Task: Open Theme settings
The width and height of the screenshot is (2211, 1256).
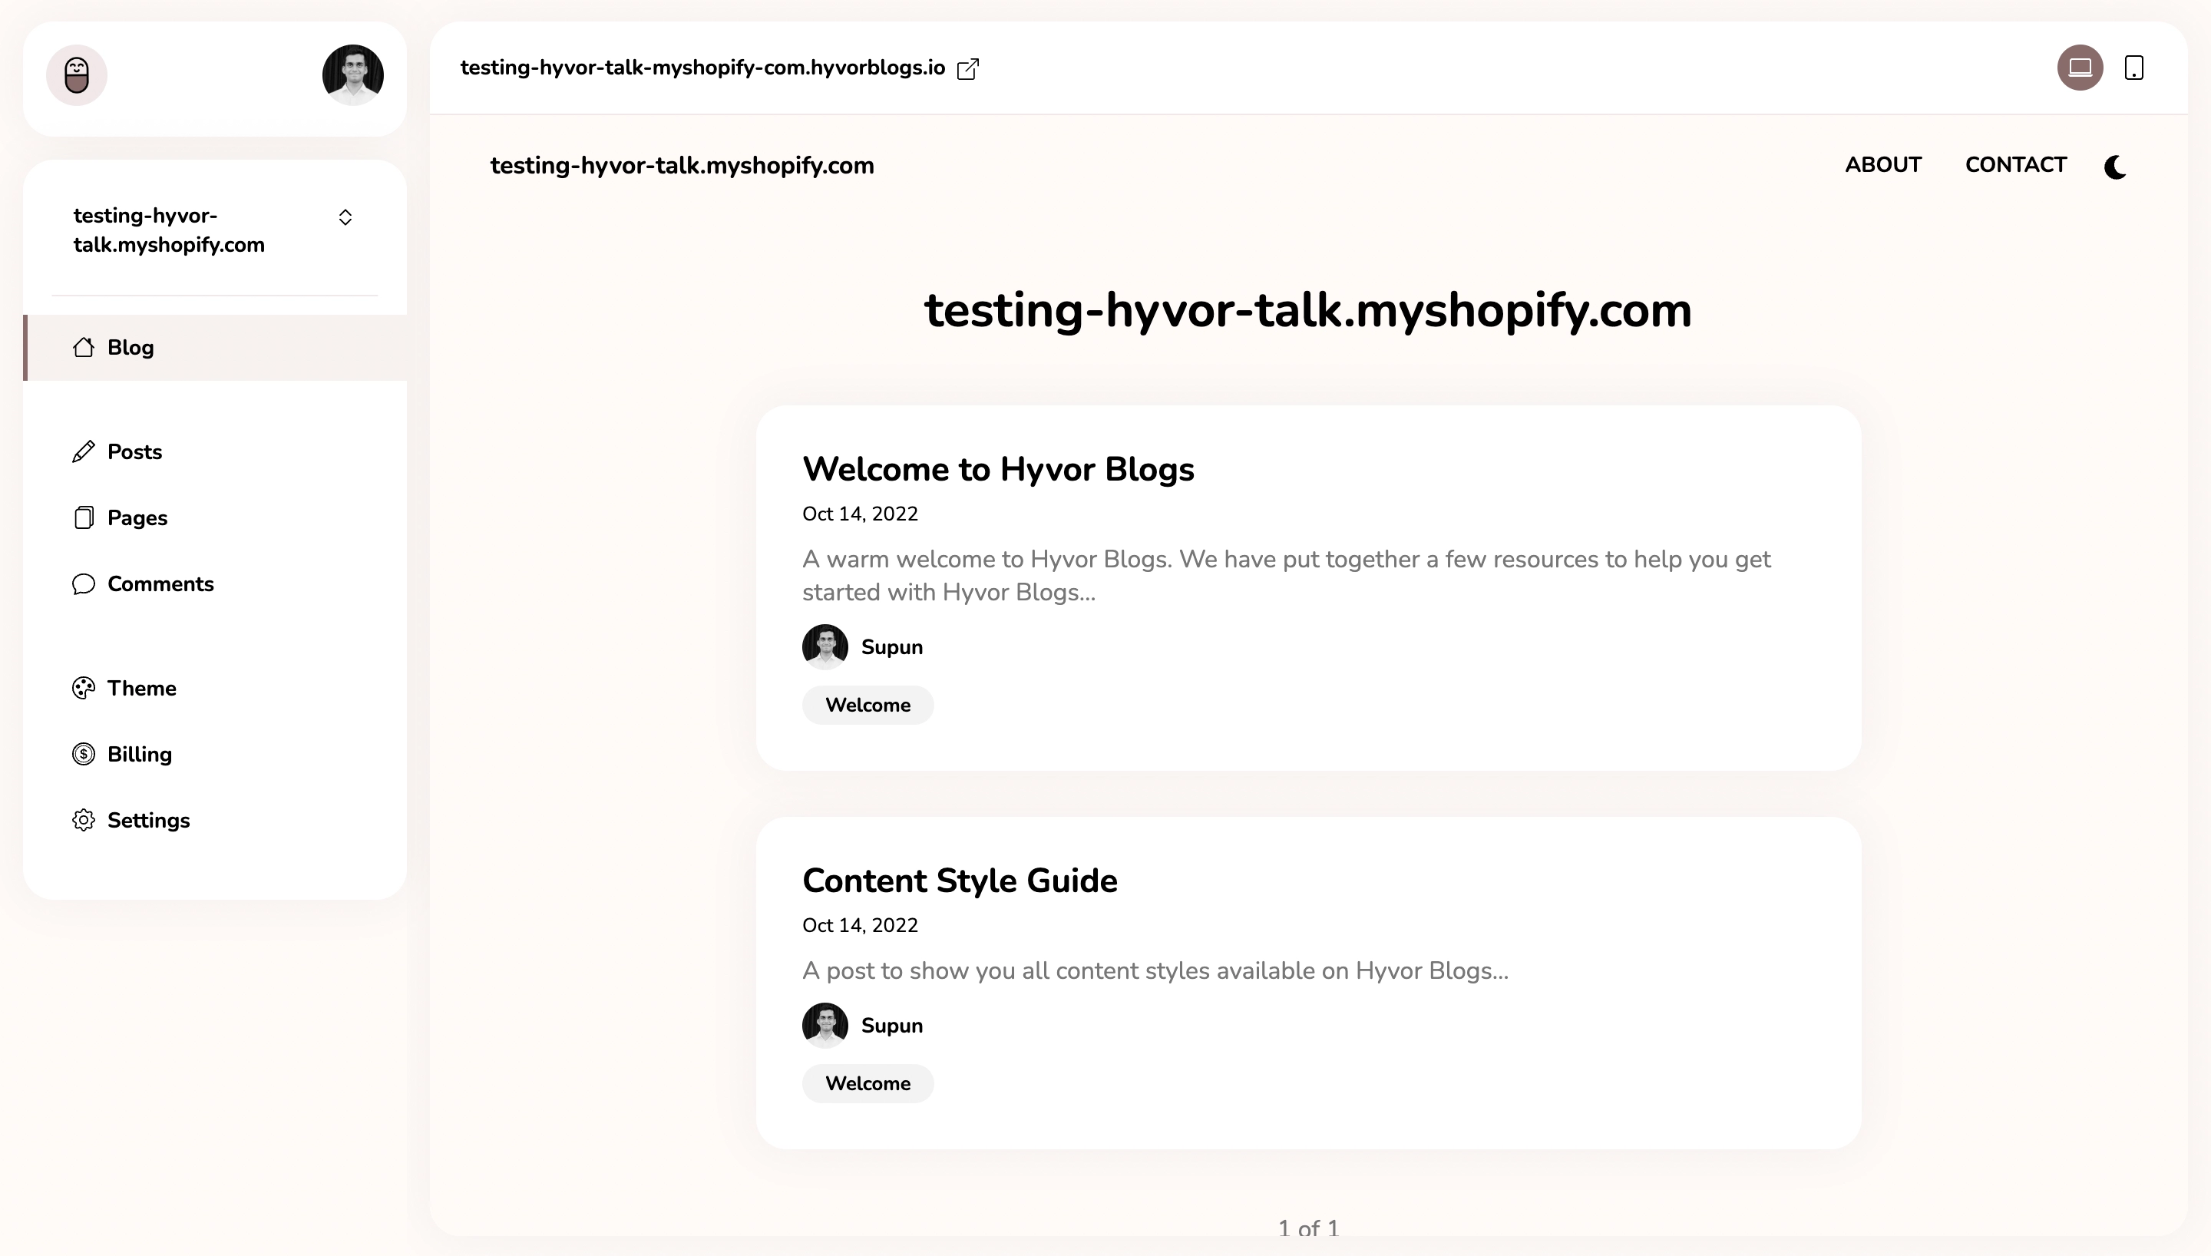Action: click(x=215, y=689)
